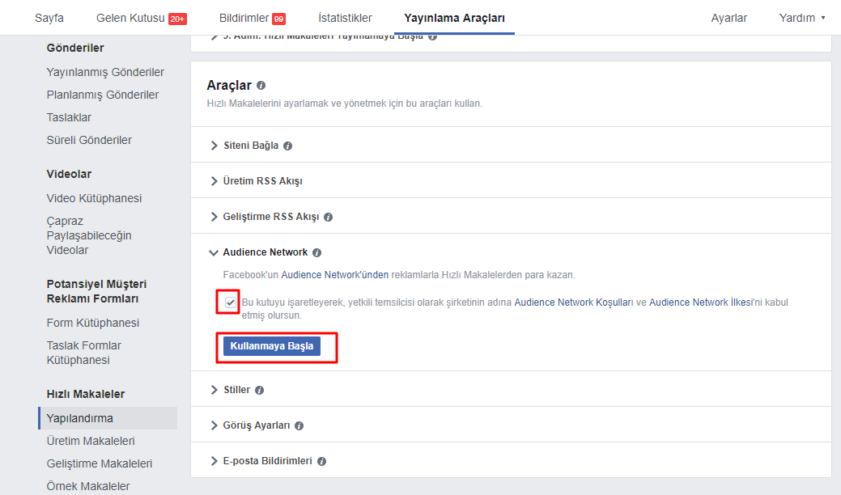Click info icon beside Siteni Bağla
Image resolution: width=841 pixels, height=495 pixels.
287,146
